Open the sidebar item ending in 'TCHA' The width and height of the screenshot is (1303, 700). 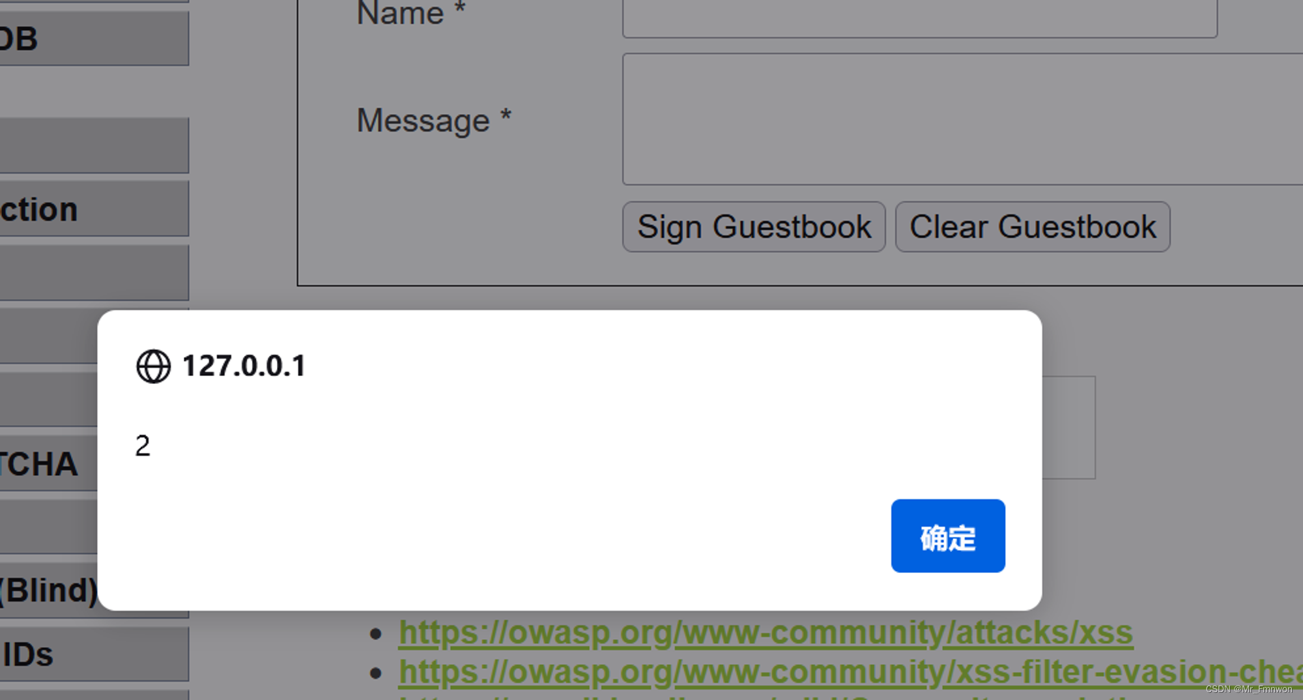[x=49, y=463]
